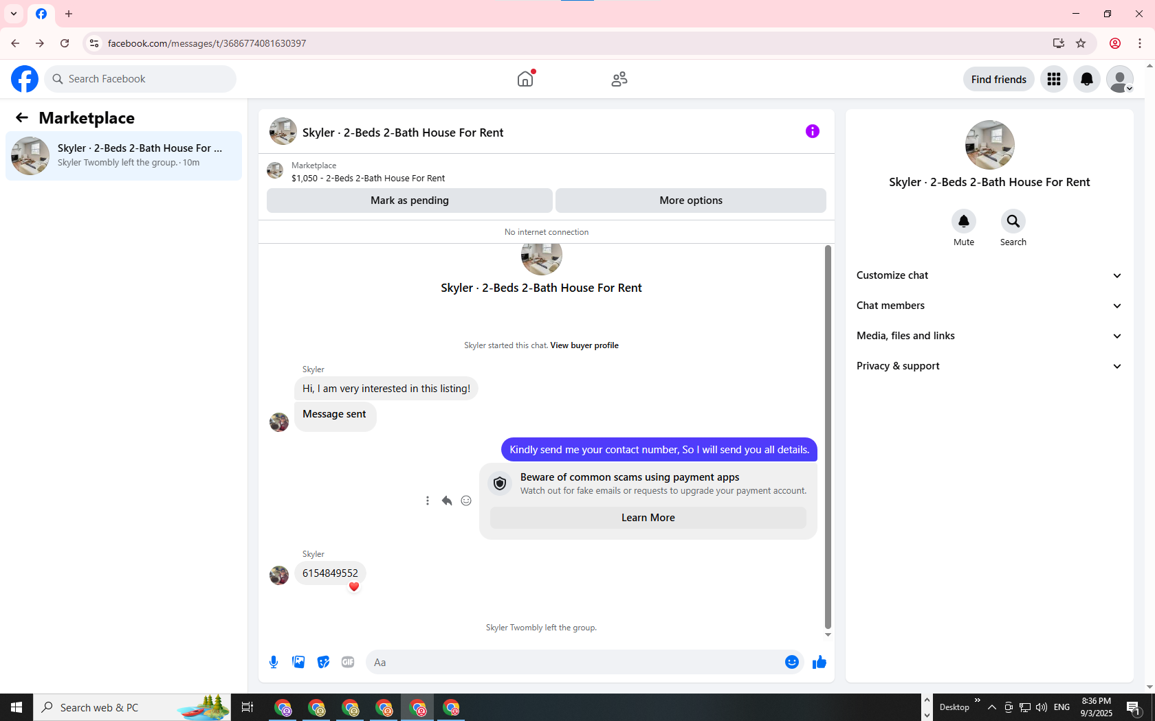Open the Skyler house rental conversation in list

pyautogui.click(x=124, y=156)
